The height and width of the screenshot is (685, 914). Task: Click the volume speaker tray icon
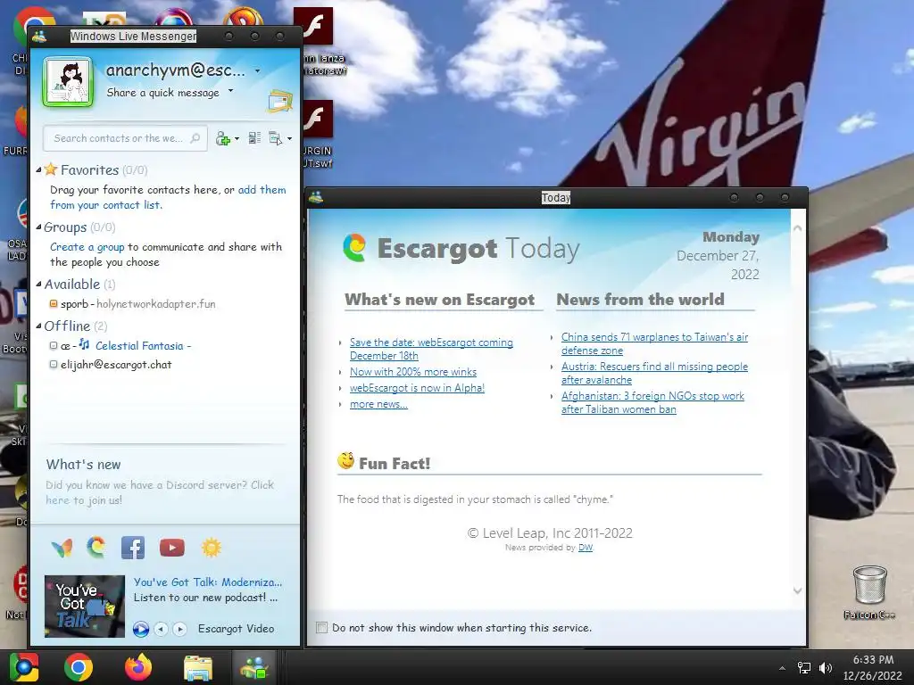(826, 668)
